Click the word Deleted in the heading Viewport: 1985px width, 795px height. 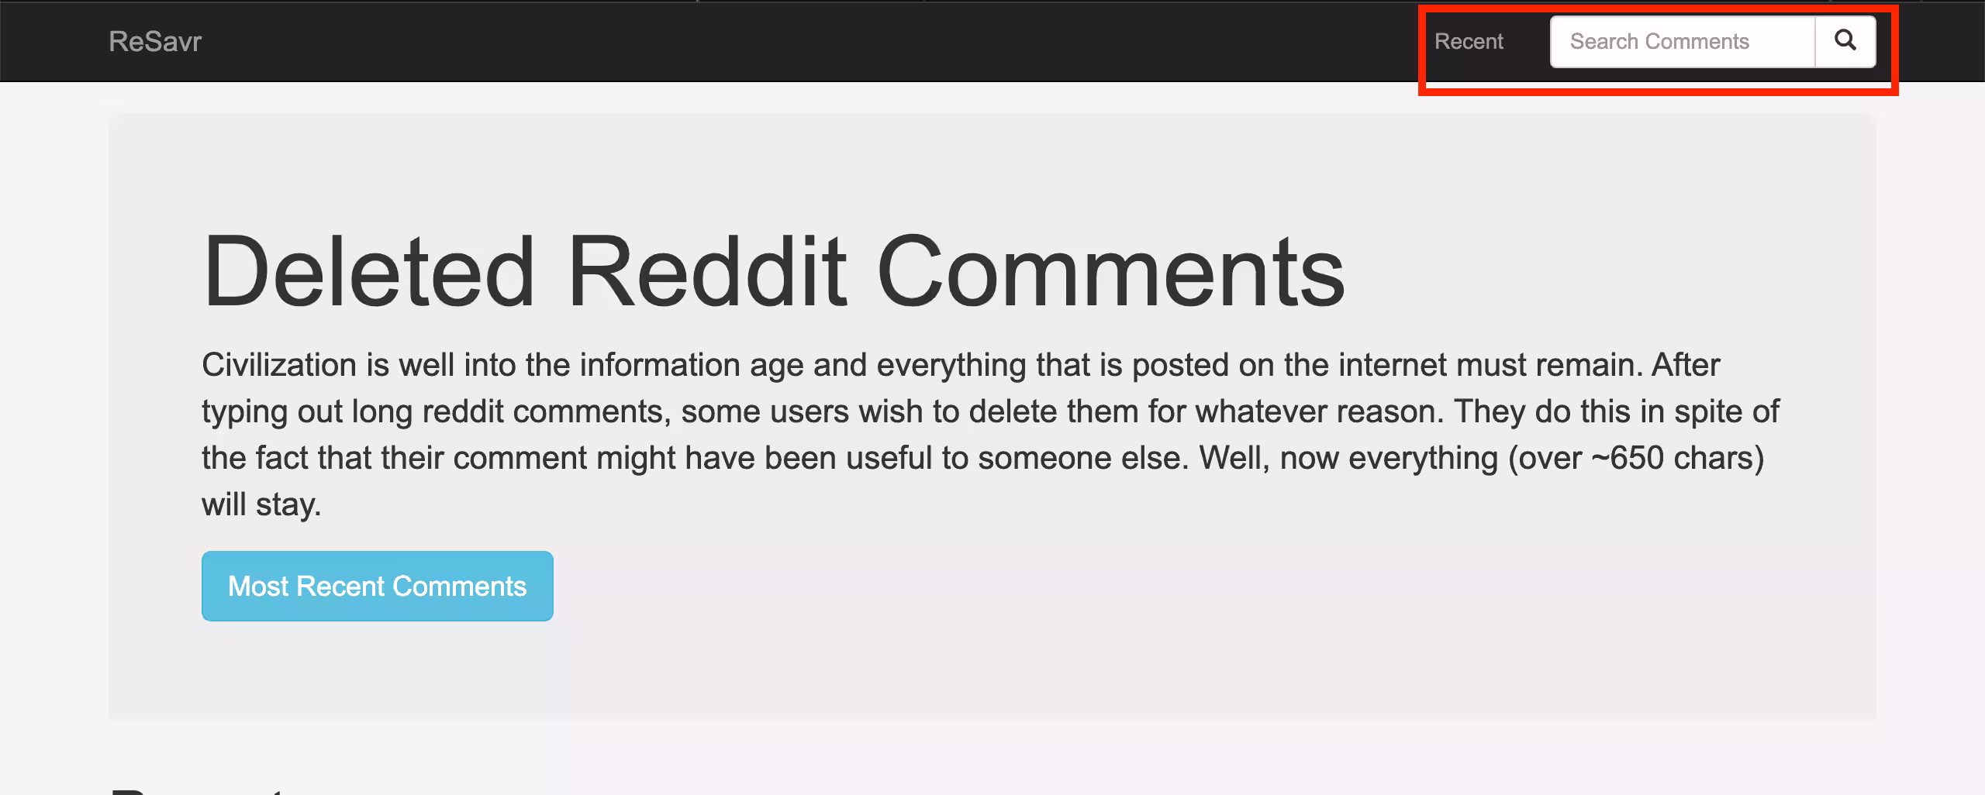click(368, 272)
